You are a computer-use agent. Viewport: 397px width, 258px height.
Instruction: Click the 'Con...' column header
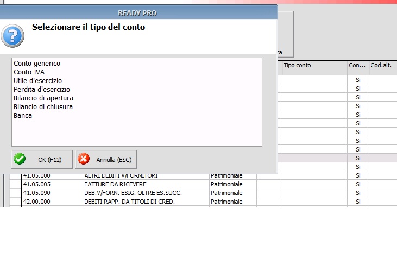pos(358,67)
